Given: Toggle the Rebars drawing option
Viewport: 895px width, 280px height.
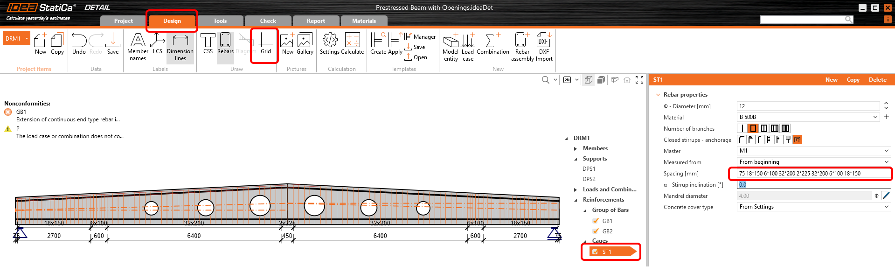Looking at the screenshot, I should 225,44.
